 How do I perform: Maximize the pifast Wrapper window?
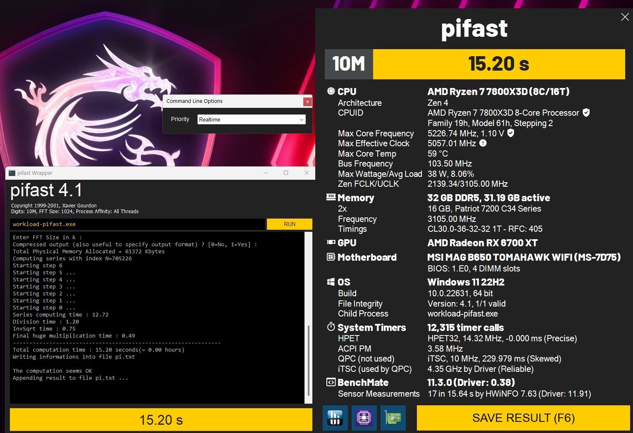(286, 173)
